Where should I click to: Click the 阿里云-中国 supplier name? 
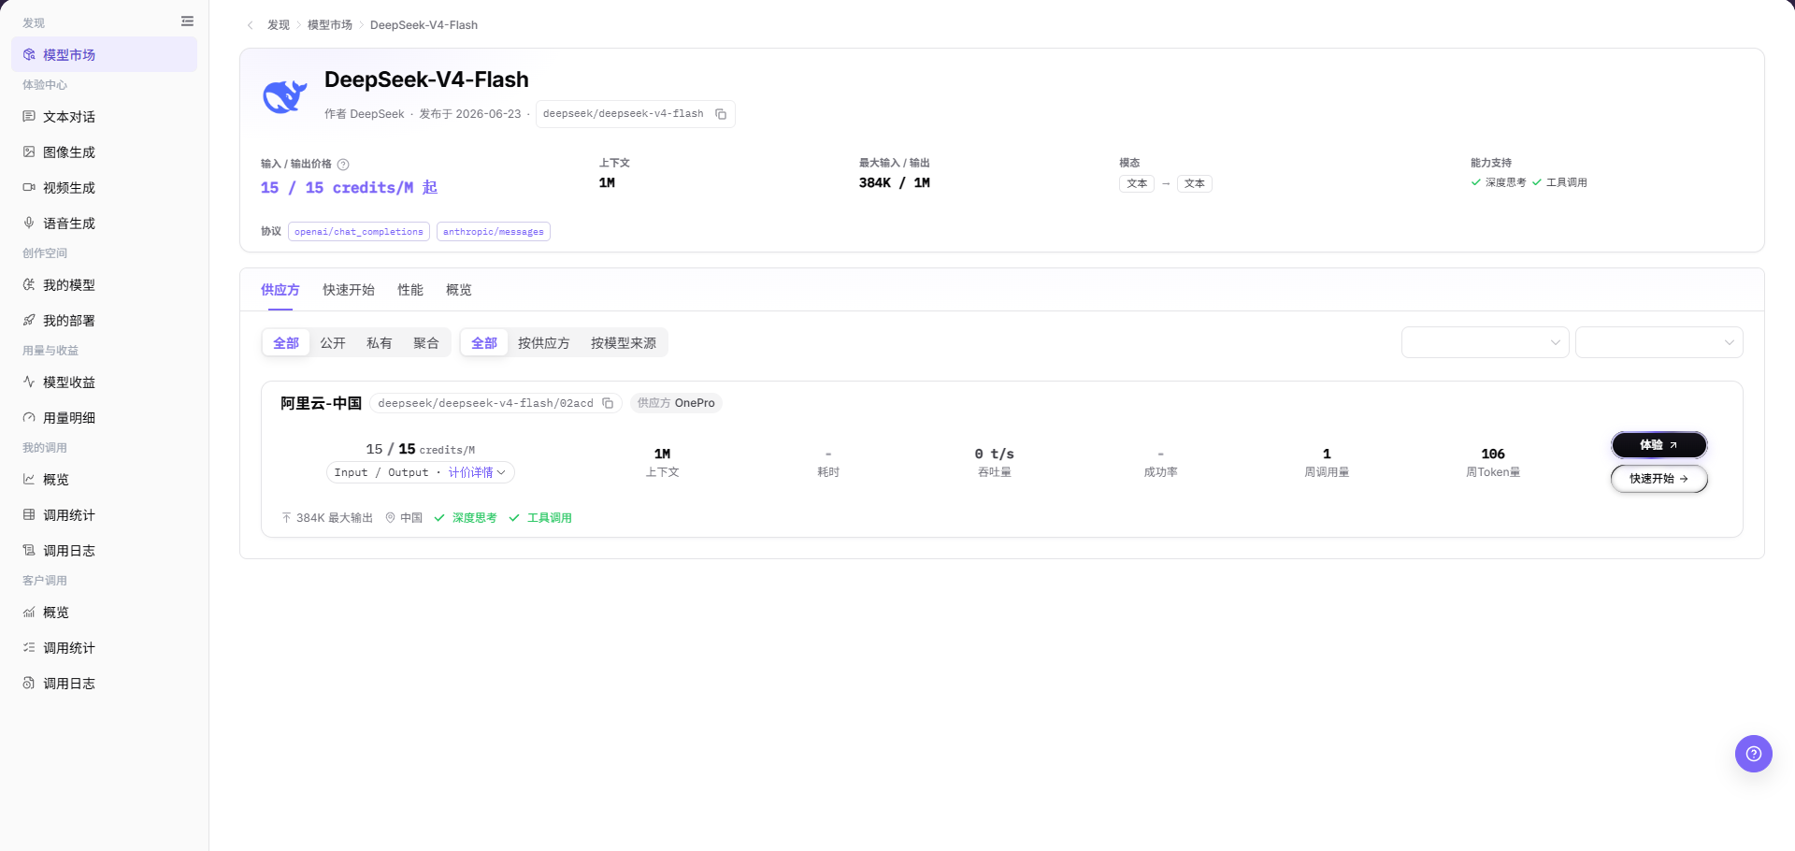(321, 403)
